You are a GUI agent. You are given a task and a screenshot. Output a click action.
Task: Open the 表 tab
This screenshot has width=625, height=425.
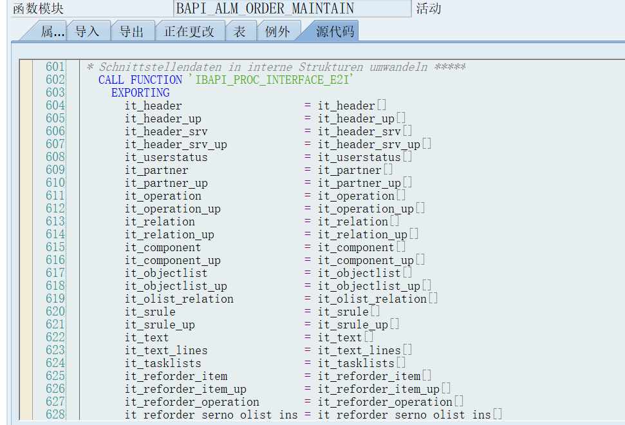[239, 31]
